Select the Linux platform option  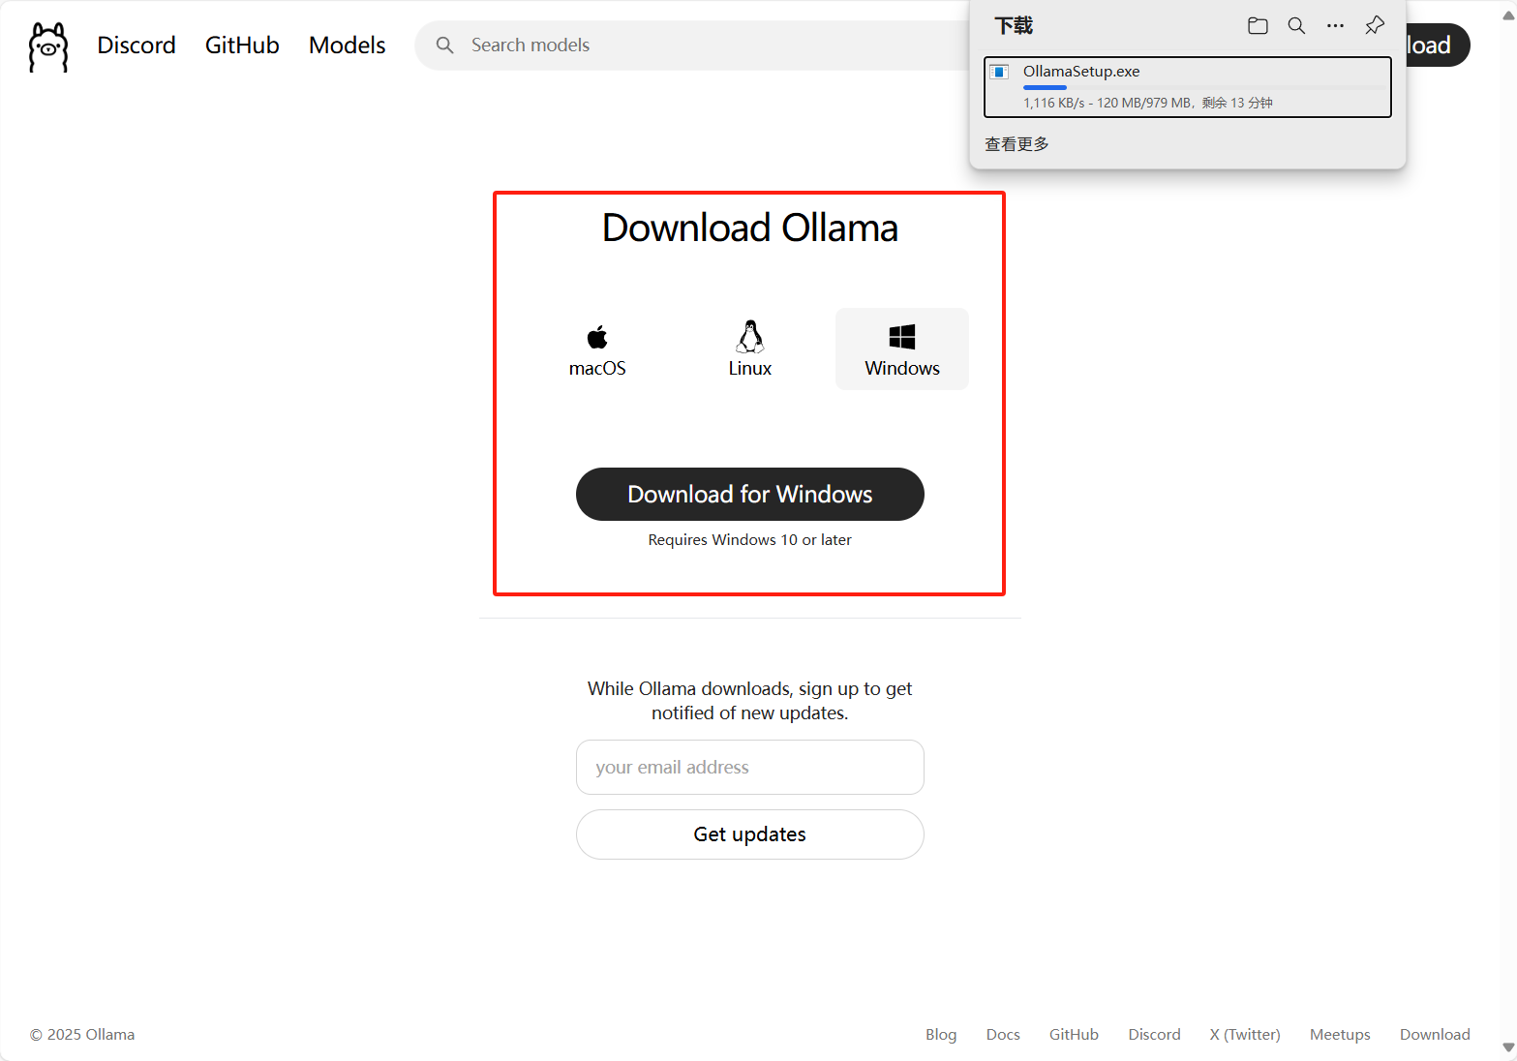[x=750, y=349]
